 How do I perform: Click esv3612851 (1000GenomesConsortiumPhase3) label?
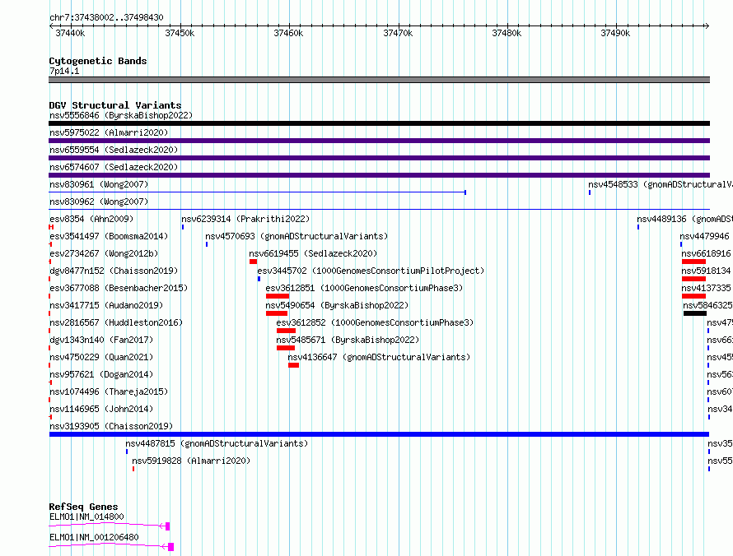point(364,288)
